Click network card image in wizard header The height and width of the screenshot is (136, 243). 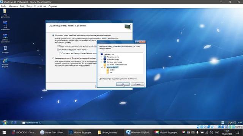click(128, 27)
